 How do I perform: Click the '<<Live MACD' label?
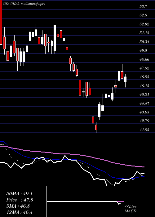tap(131, 209)
